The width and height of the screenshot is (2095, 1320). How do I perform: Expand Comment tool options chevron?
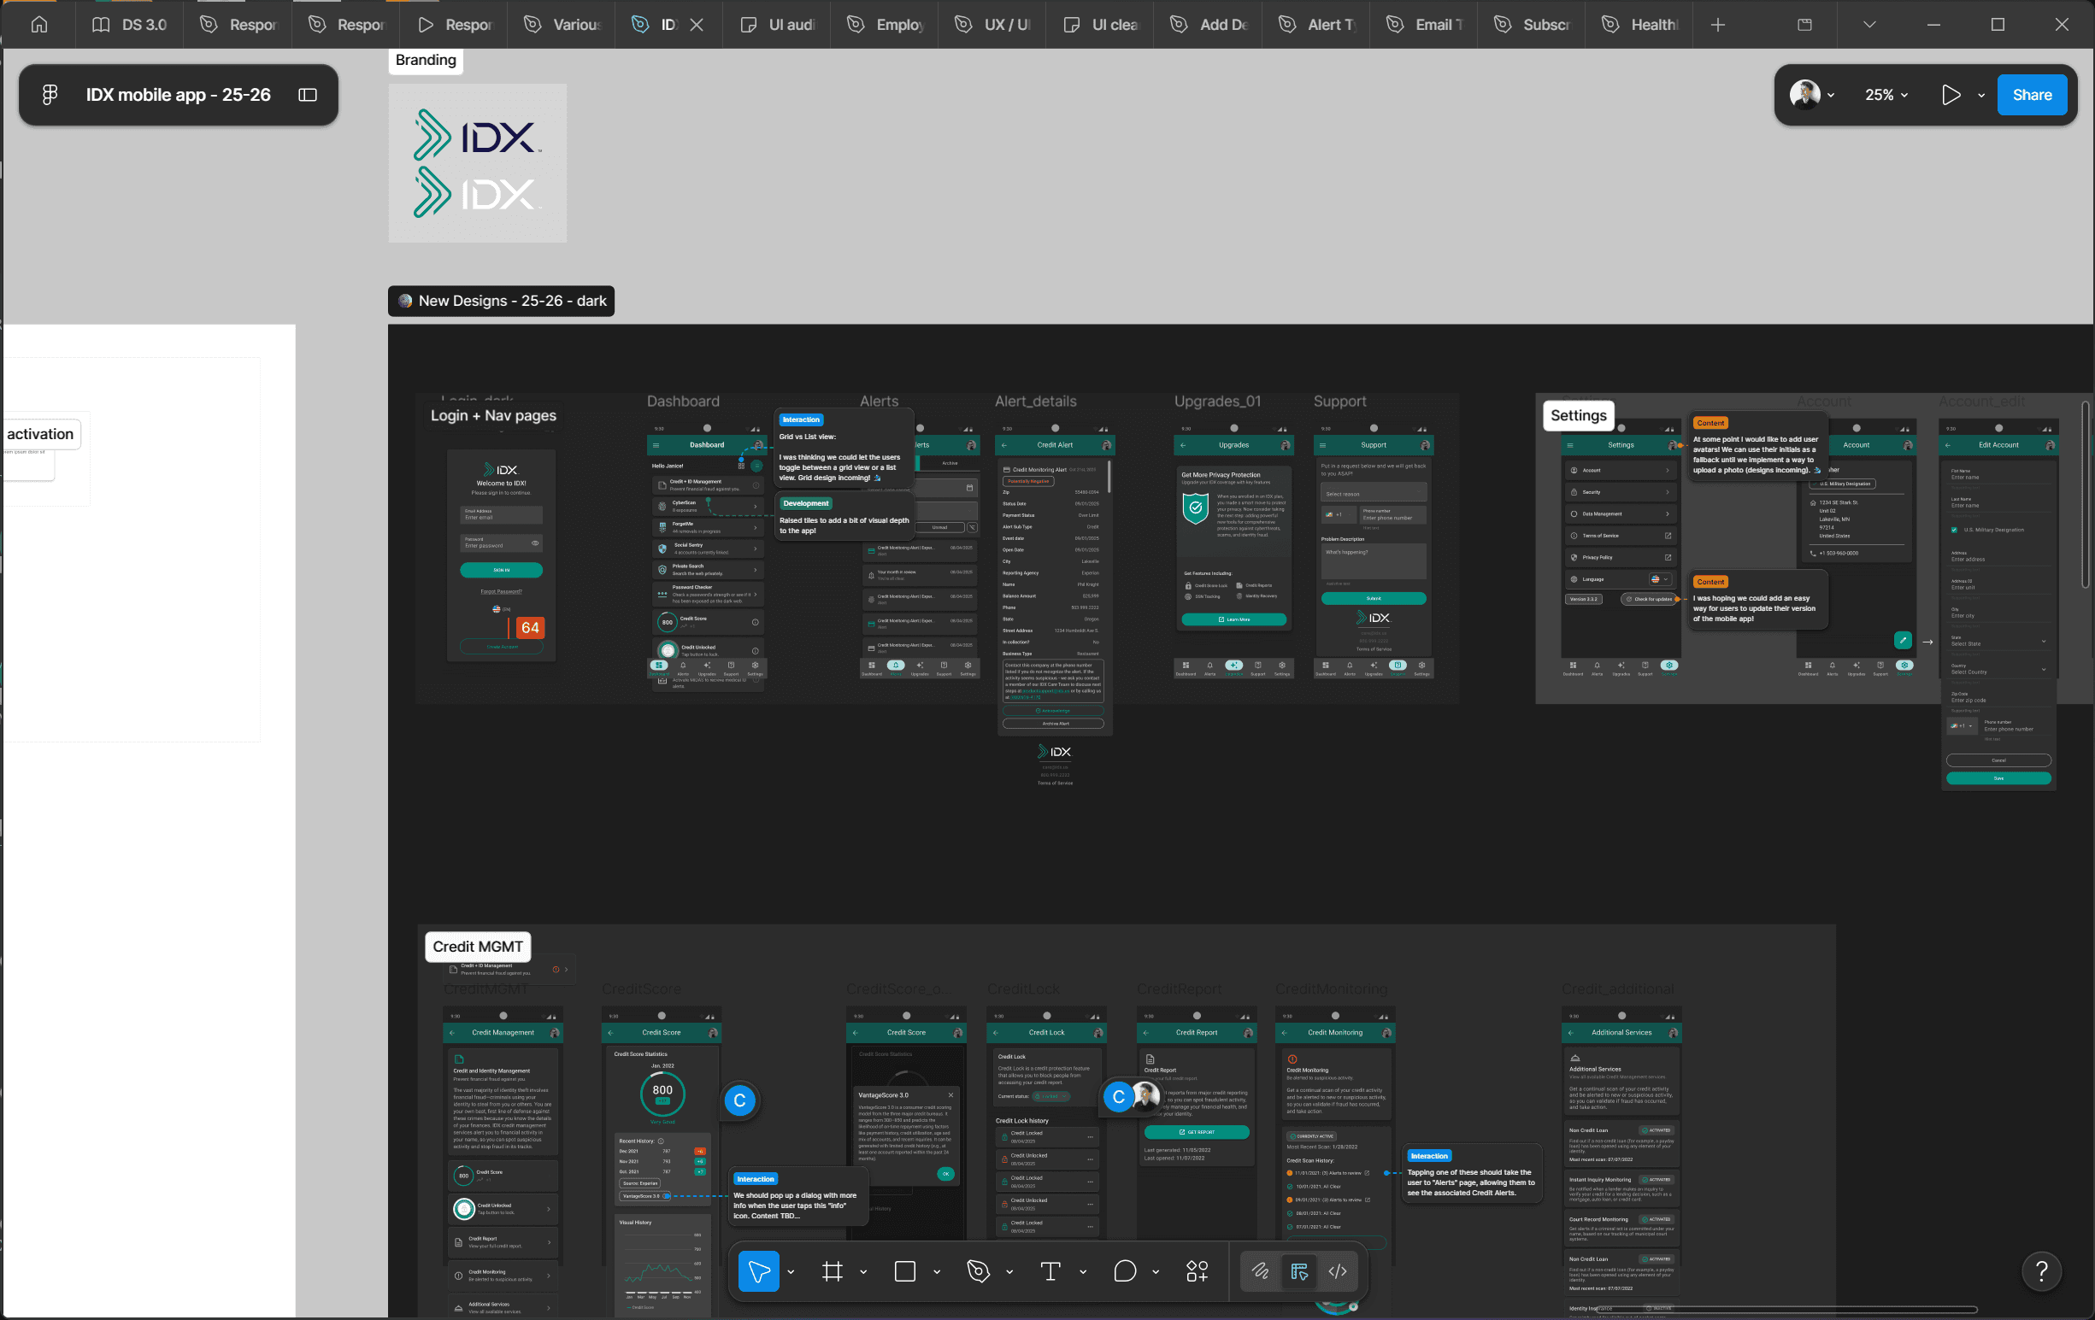tap(1156, 1272)
